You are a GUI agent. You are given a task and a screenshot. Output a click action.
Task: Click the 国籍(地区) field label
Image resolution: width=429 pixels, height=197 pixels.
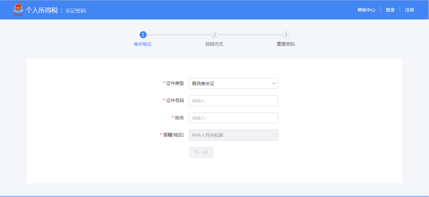click(173, 135)
